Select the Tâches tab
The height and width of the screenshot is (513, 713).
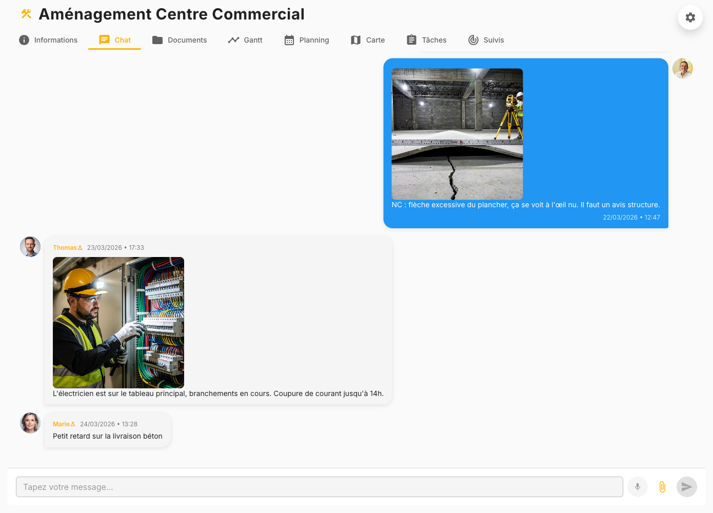click(426, 40)
